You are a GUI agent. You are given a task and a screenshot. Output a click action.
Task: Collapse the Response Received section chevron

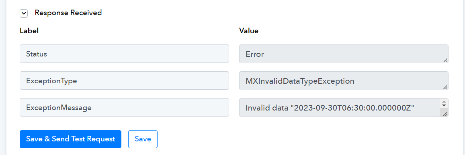click(24, 13)
